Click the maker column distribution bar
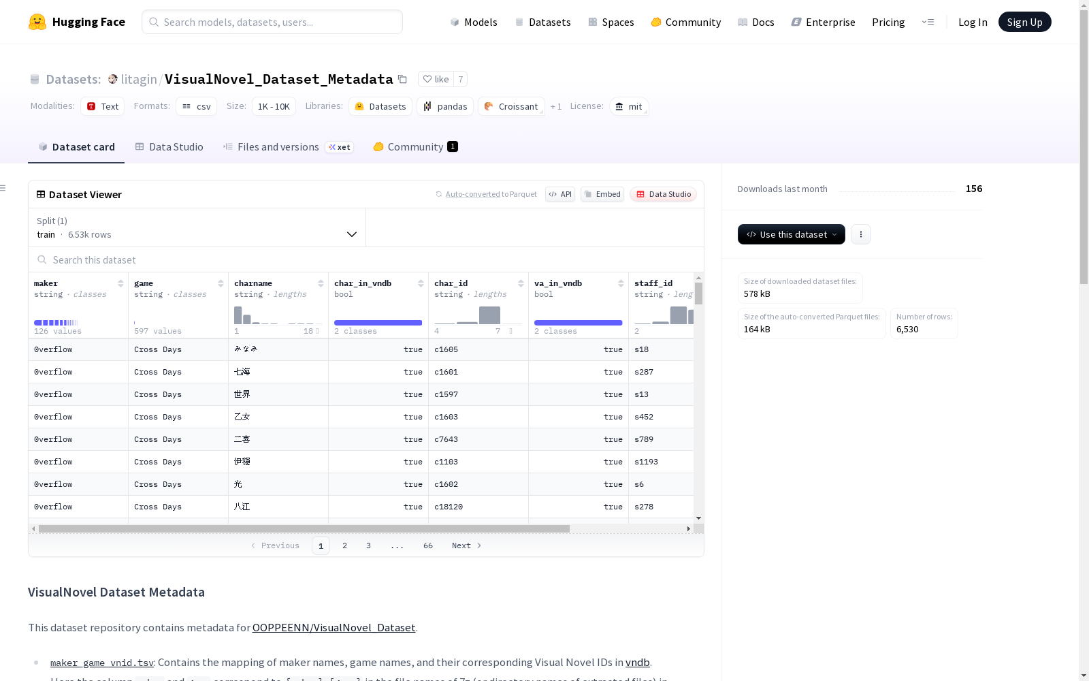The image size is (1089, 681). tap(56, 323)
